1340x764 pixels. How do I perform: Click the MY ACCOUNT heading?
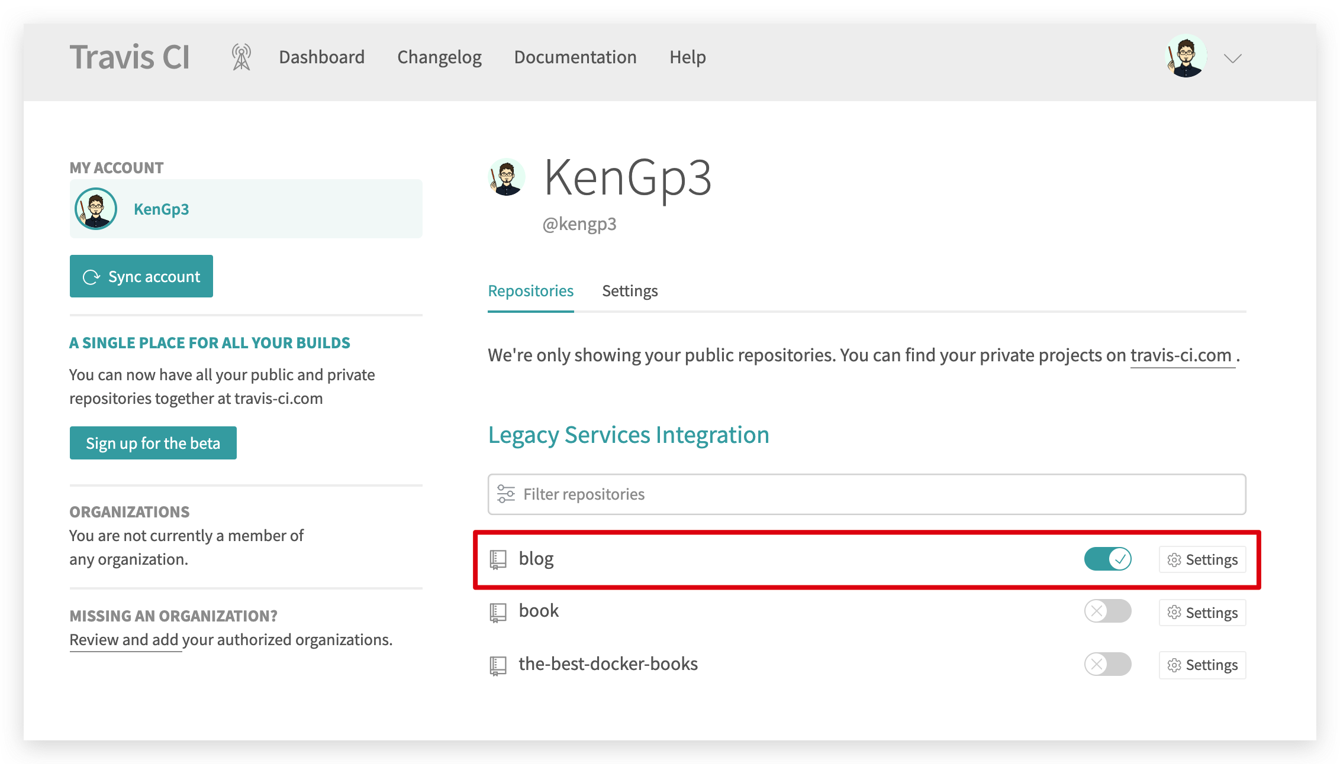point(116,168)
